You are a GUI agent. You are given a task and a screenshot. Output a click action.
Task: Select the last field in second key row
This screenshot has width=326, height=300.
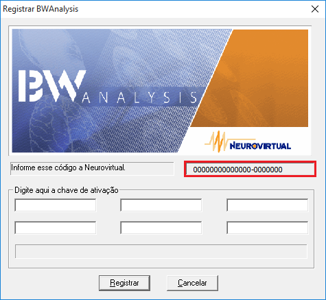pyautogui.click(x=268, y=228)
